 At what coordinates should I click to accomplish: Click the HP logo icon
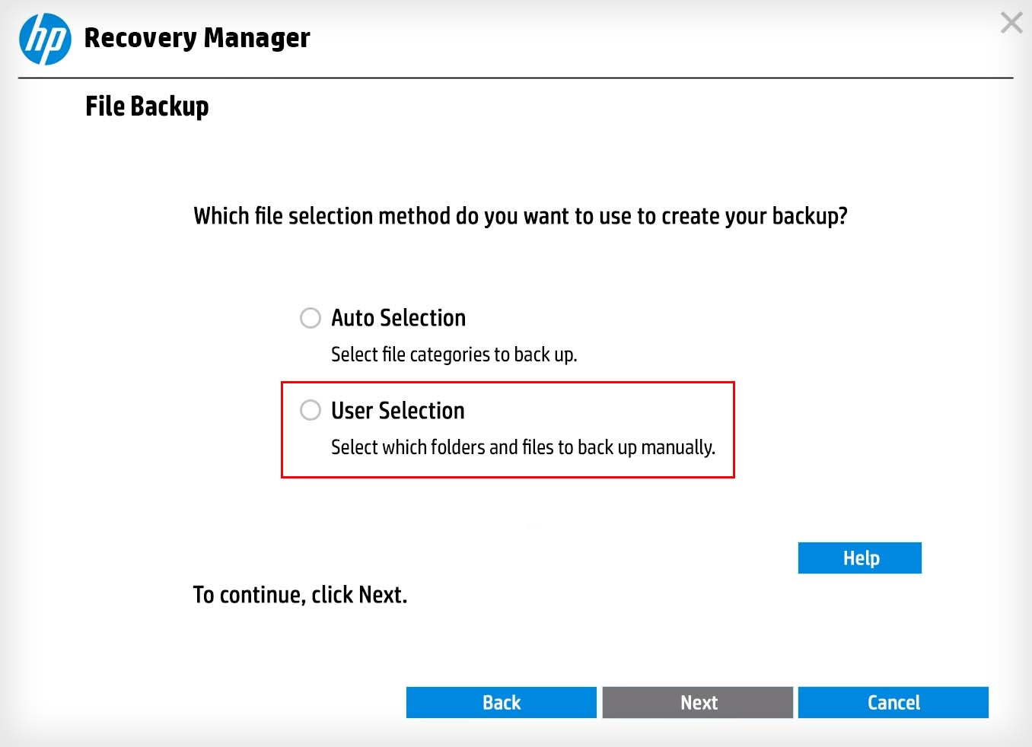point(46,39)
